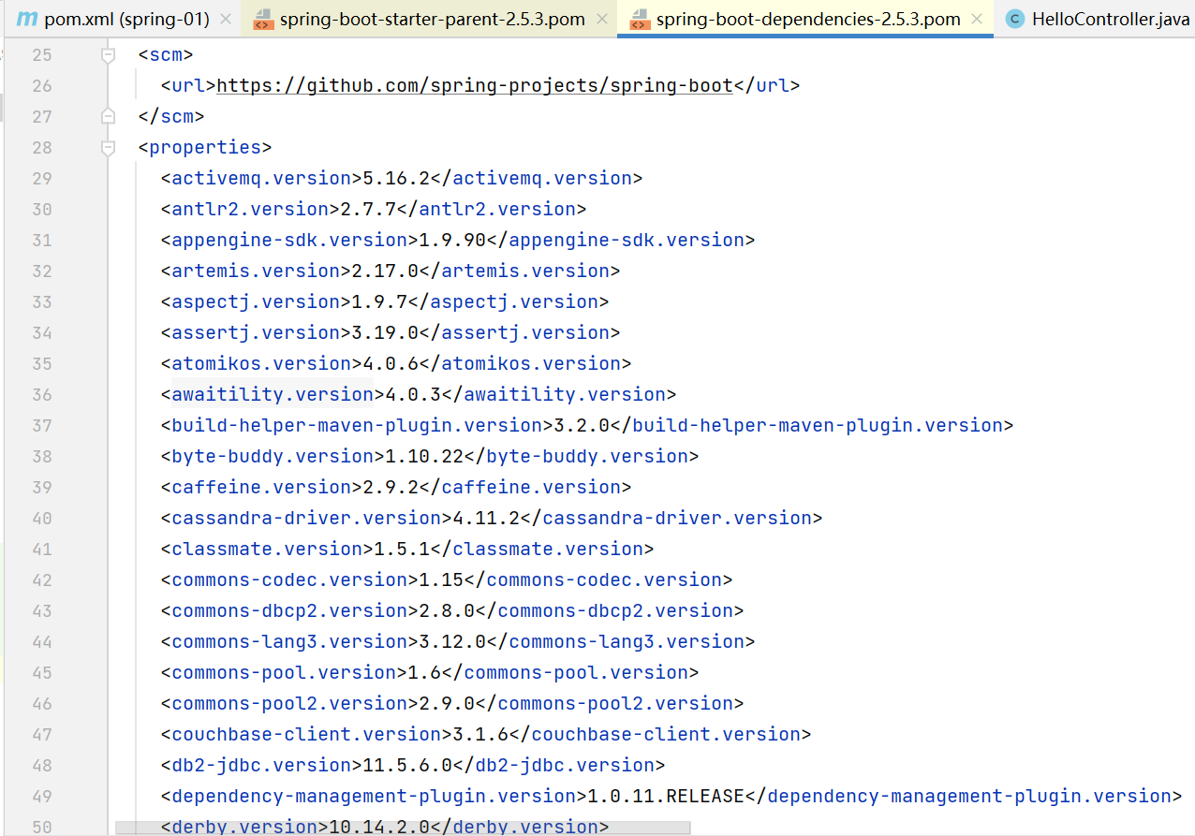Open the github spring-boot URL link
This screenshot has width=1195, height=836.
[x=474, y=86]
